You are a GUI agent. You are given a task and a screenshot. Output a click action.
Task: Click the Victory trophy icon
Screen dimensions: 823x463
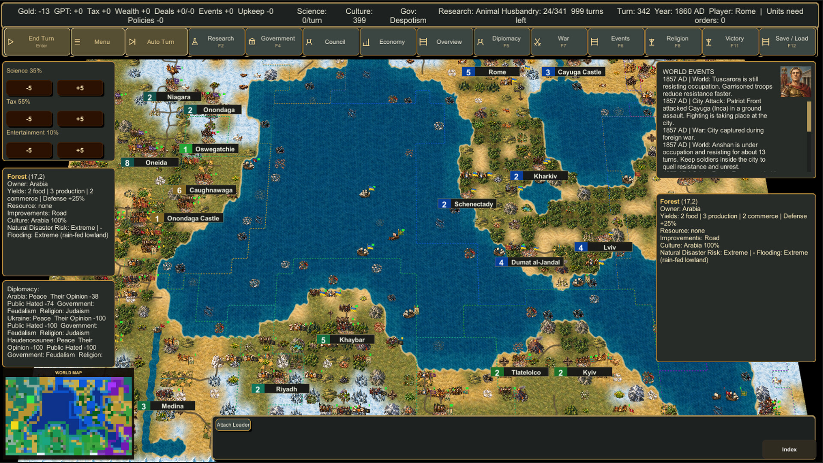coord(709,42)
